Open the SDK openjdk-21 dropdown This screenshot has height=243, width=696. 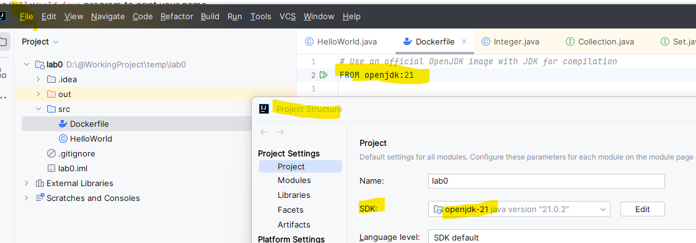(x=519, y=210)
